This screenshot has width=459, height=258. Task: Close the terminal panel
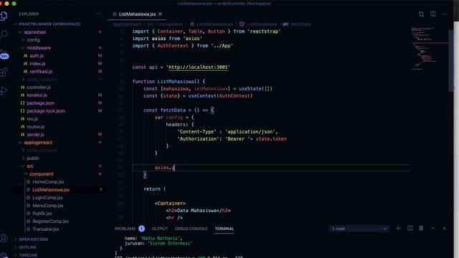click(445, 229)
